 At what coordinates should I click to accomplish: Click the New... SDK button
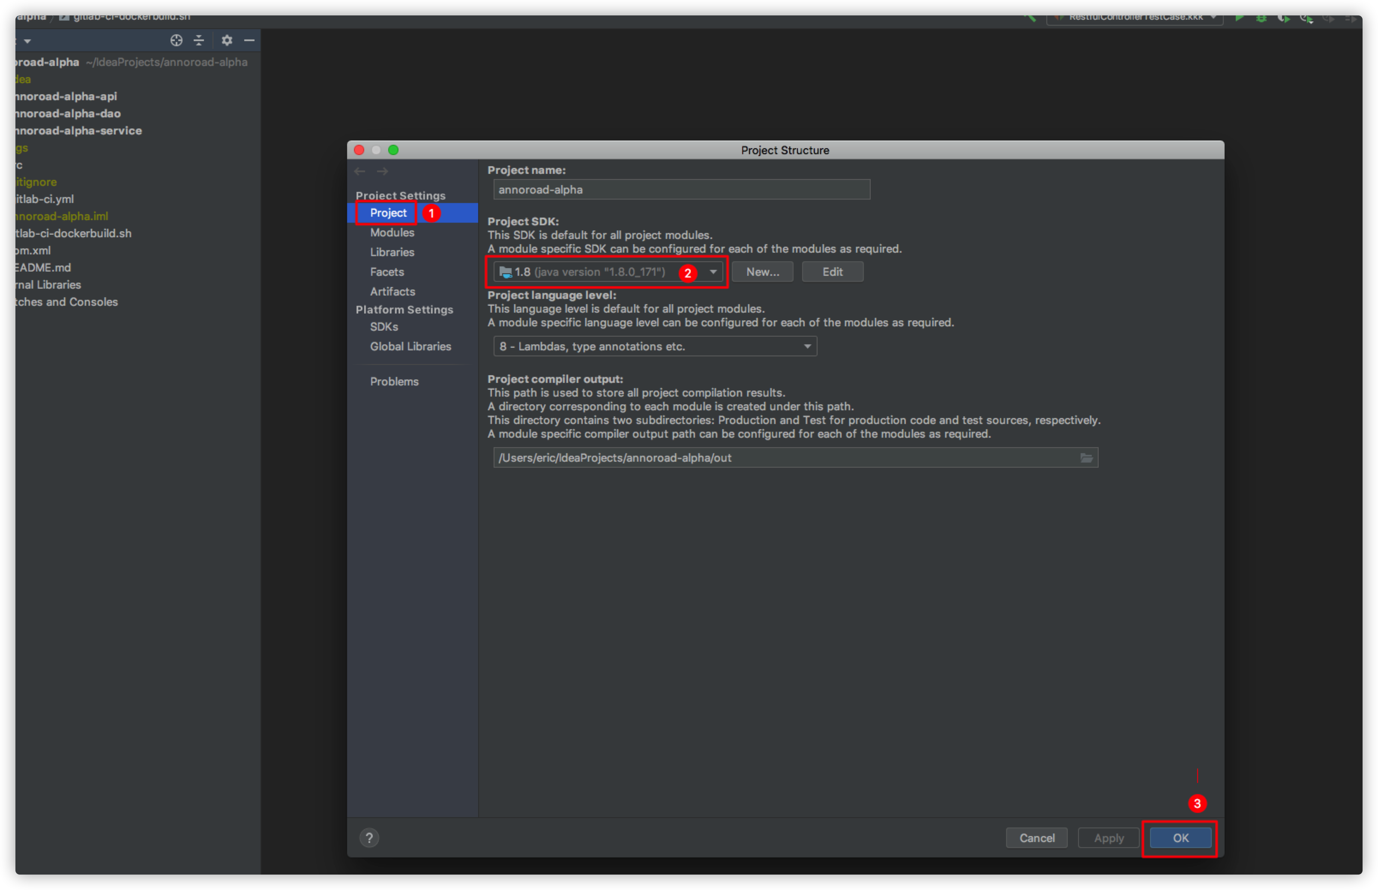pos(762,272)
